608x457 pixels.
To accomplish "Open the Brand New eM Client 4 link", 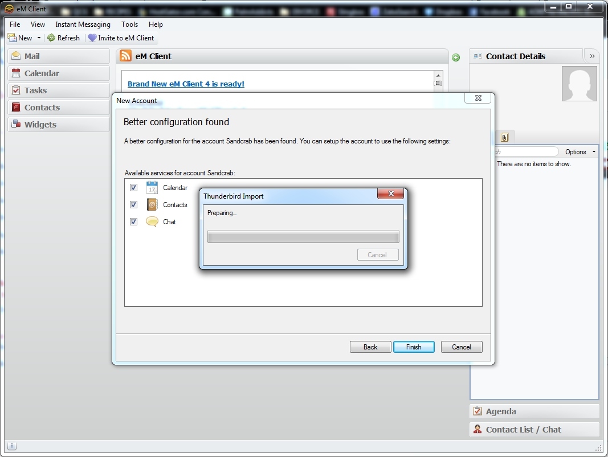I will tap(186, 84).
